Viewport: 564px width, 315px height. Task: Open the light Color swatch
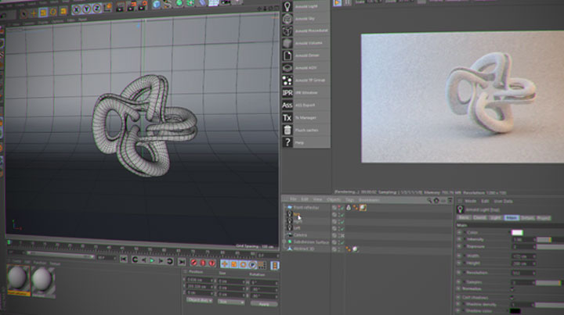(x=517, y=233)
